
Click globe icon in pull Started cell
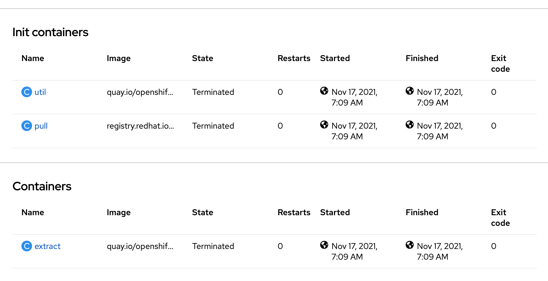[324, 124]
